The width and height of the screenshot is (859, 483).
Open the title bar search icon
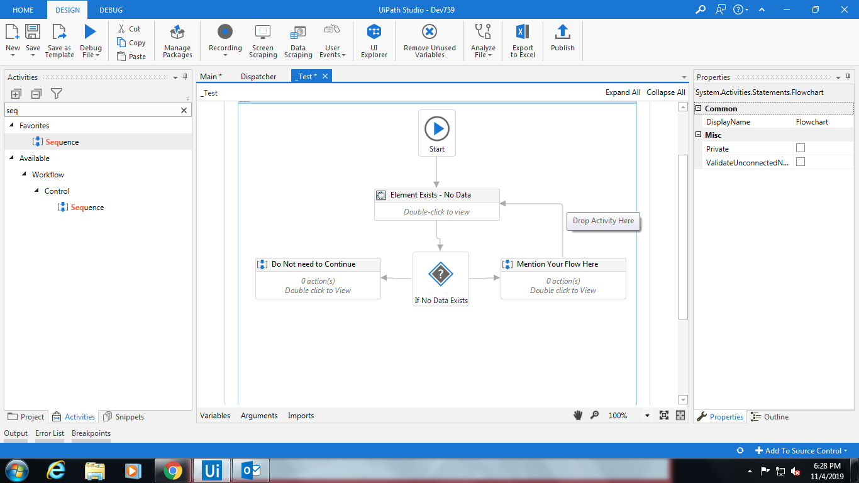coord(701,9)
